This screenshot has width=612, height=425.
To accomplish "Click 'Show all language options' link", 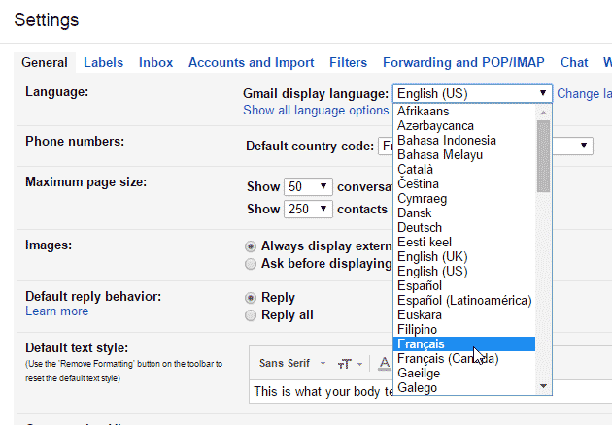I will pyautogui.click(x=316, y=111).
